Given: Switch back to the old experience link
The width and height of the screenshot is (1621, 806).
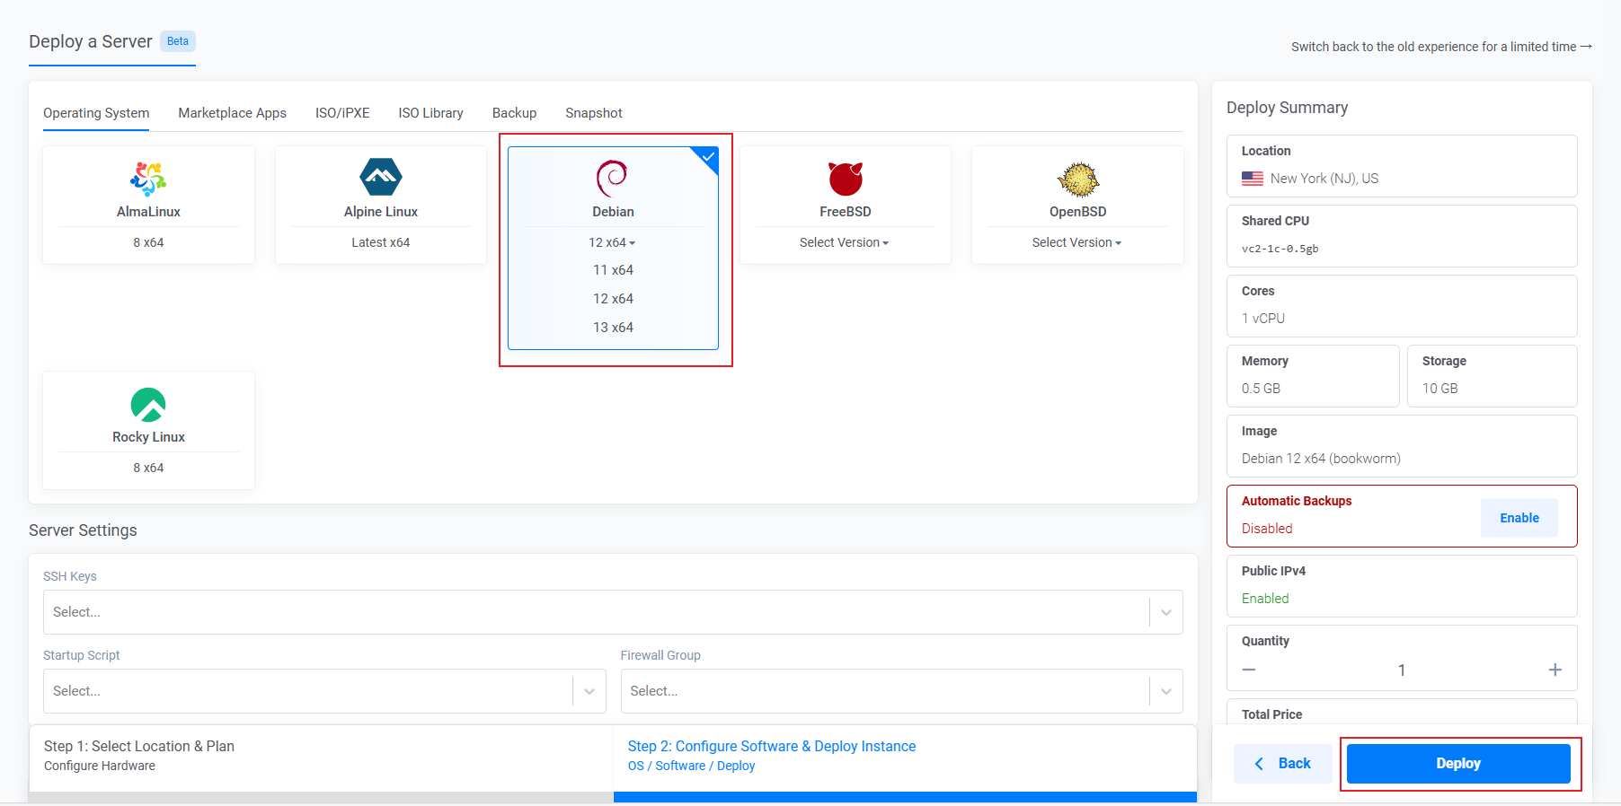Looking at the screenshot, I should point(1440,47).
